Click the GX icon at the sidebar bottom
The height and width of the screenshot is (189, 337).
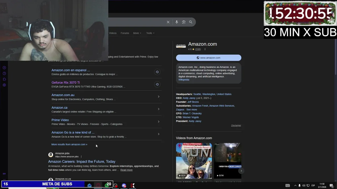[x=4, y=174]
